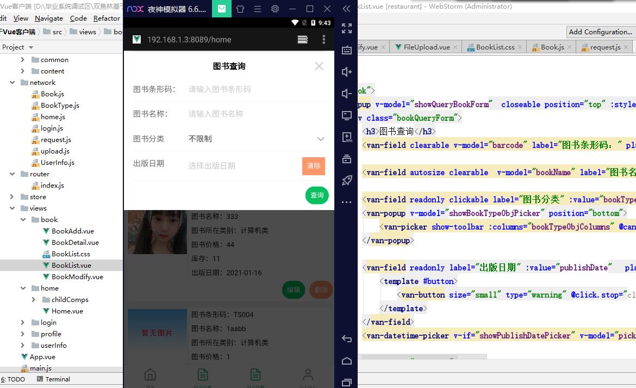Select BookModify.vue in project tree
The width and height of the screenshot is (636, 388).
click(73, 277)
